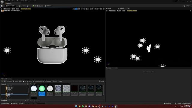
Task: Open the Content Browser history icon
Action: click(x=20, y=81)
